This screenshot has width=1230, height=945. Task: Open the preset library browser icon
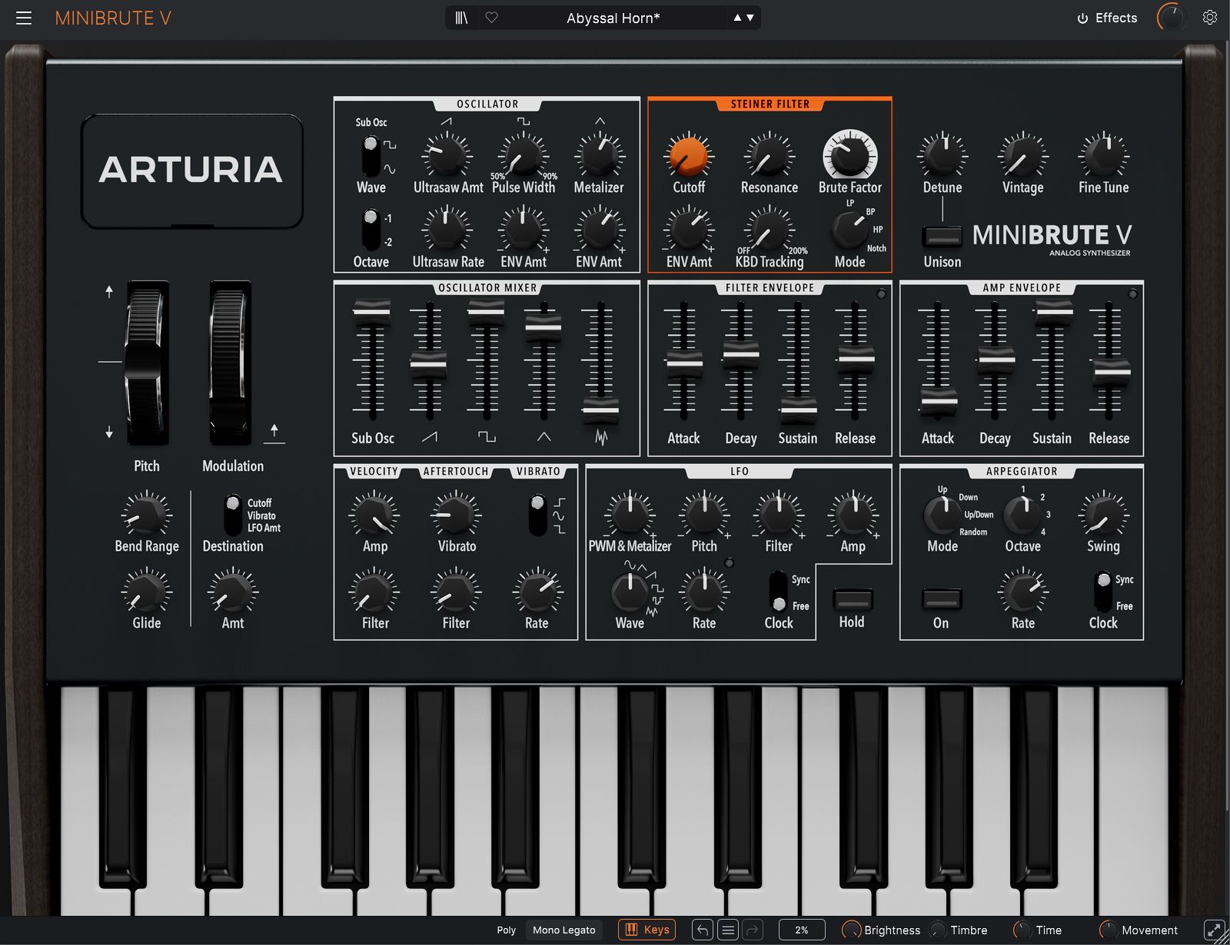pyautogui.click(x=461, y=18)
